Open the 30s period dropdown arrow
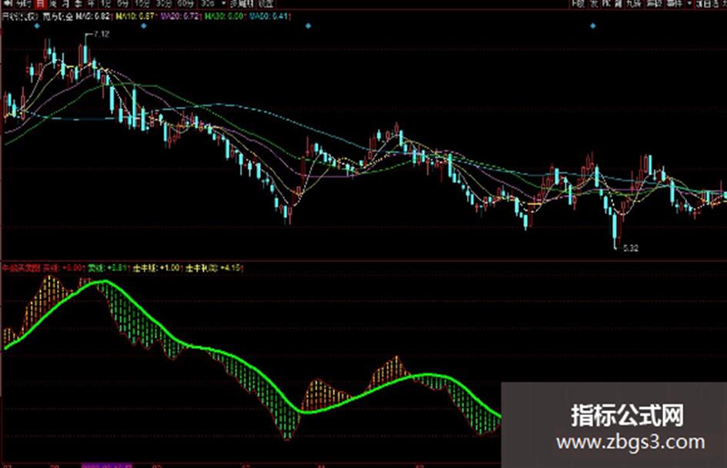The height and width of the screenshot is (468, 727). coord(223,4)
